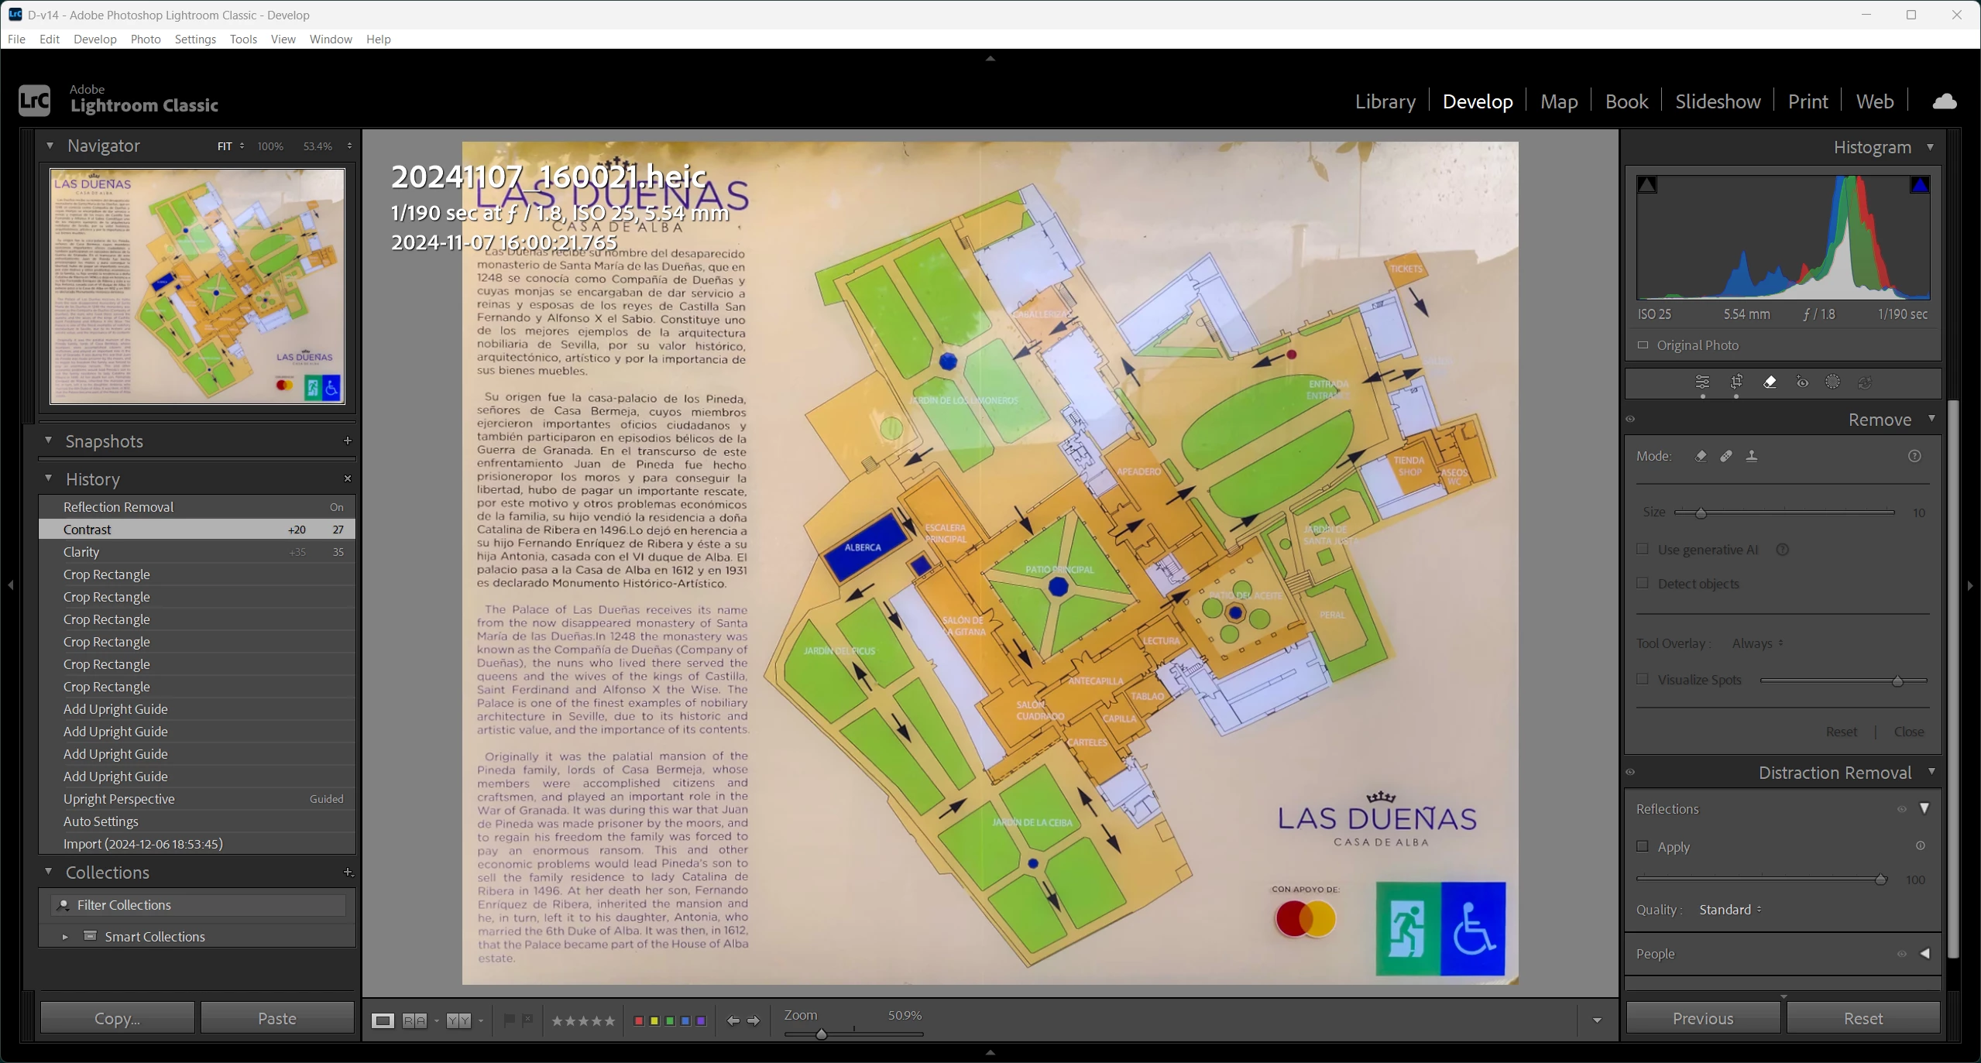Collapse the History panel

click(x=48, y=478)
